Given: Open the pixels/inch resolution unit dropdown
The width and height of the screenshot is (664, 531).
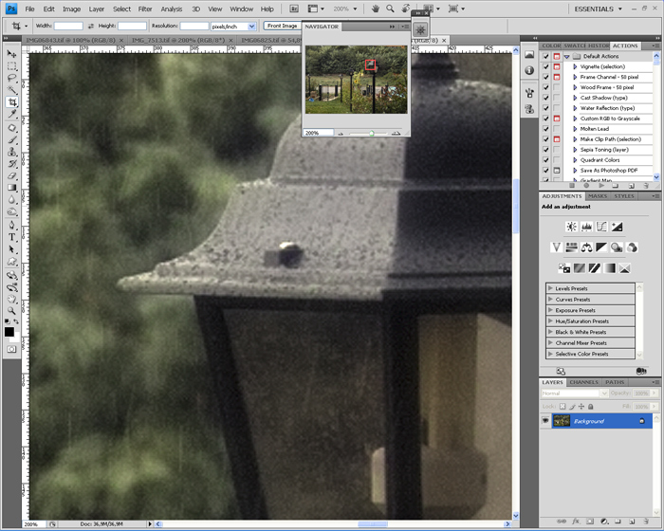Looking at the screenshot, I should click(x=252, y=26).
